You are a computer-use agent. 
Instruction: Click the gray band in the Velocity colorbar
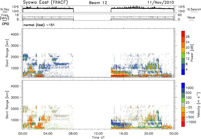point(183,105)
